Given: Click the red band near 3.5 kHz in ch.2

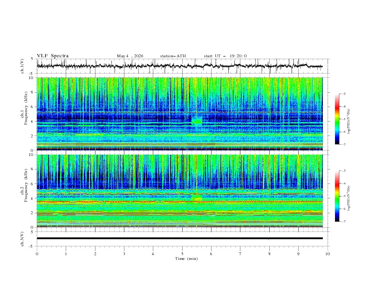Looking at the screenshot, I should [x=179, y=202].
